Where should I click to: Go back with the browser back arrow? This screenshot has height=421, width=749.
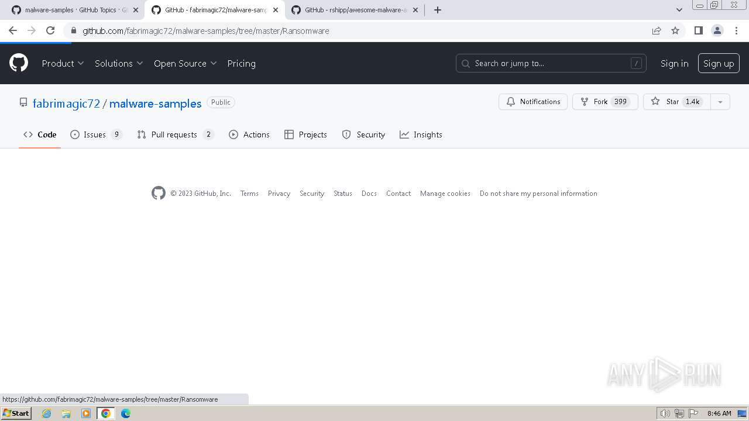[x=13, y=30]
